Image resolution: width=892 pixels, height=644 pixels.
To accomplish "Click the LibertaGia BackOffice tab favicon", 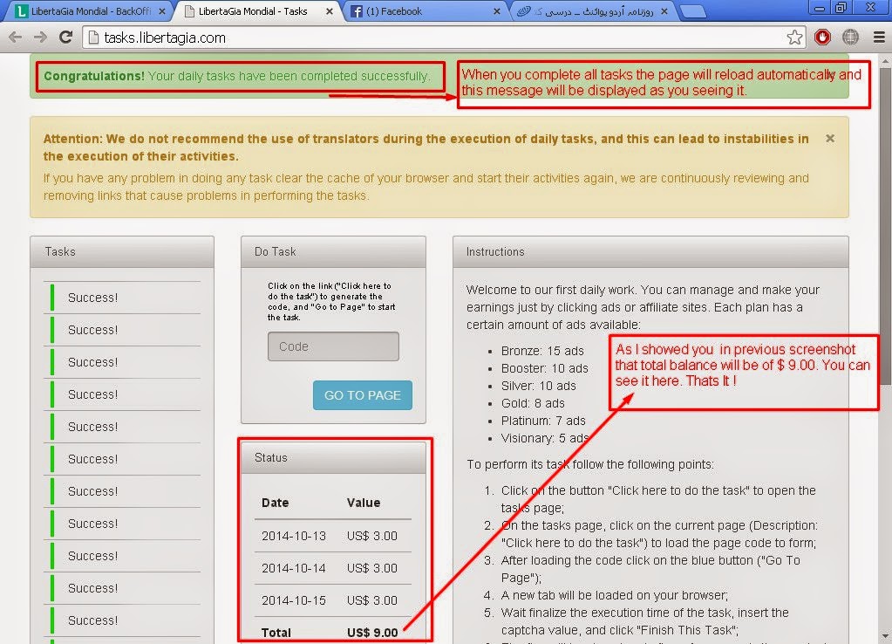I will (x=21, y=11).
